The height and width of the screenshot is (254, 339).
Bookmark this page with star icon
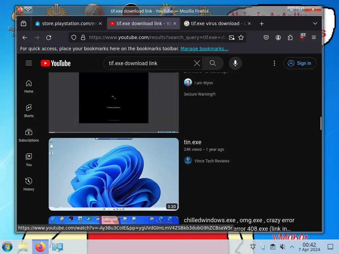pos(241,38)
